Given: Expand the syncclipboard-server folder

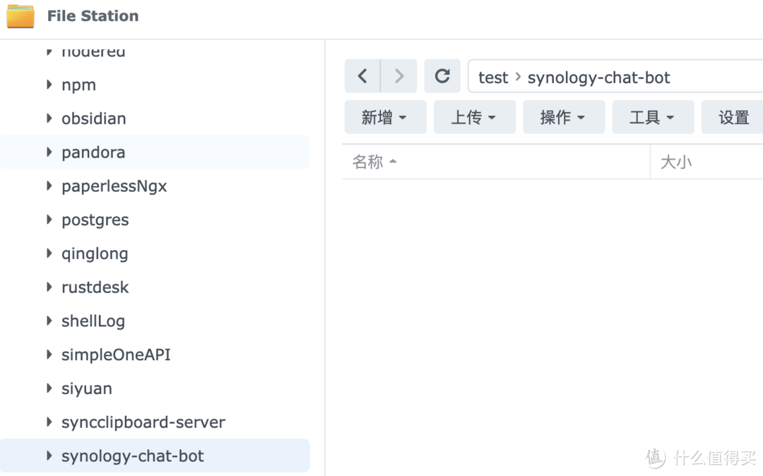Looking at the screenshot, I should (x=49, y=422).
